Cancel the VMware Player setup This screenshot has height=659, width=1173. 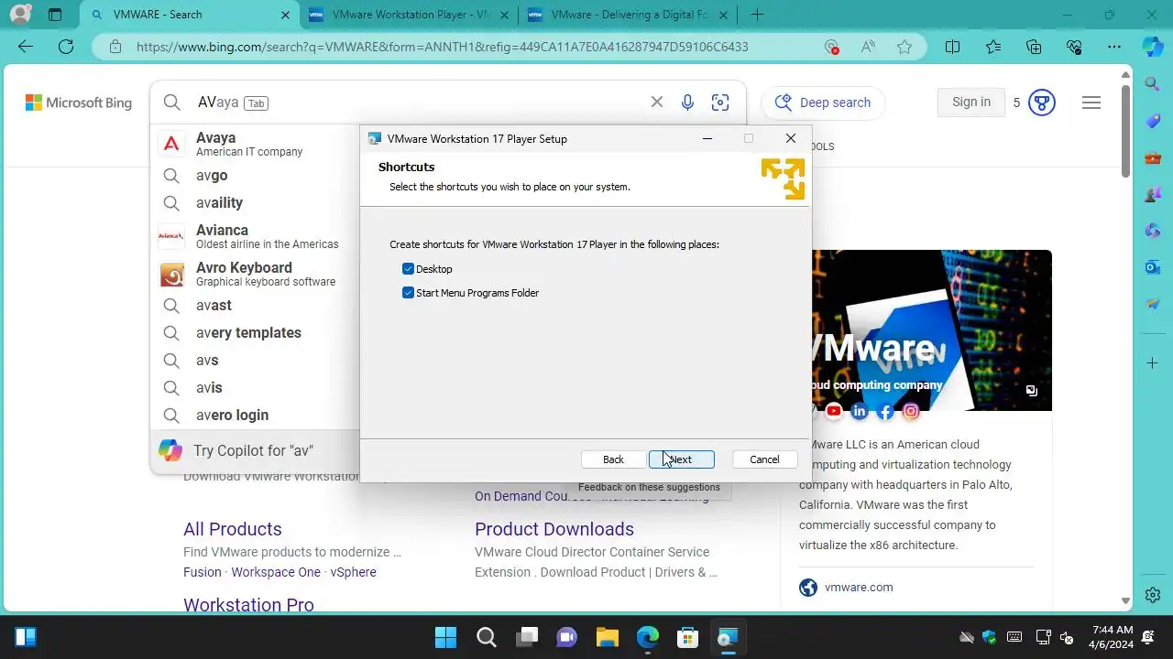tap(764, 459)
